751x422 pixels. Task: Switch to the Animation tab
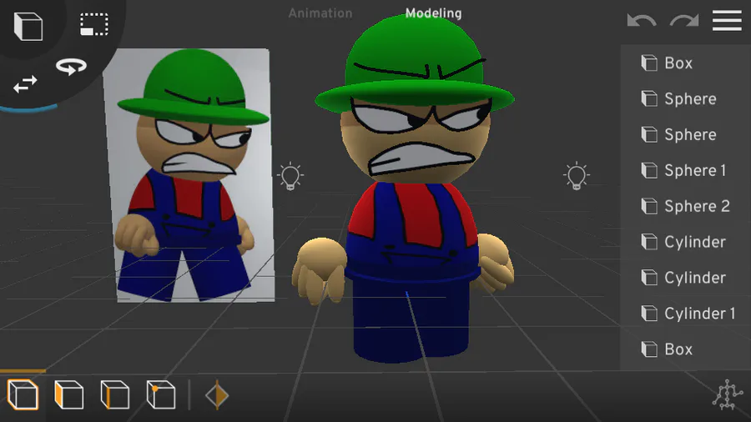tap(320, 13)
